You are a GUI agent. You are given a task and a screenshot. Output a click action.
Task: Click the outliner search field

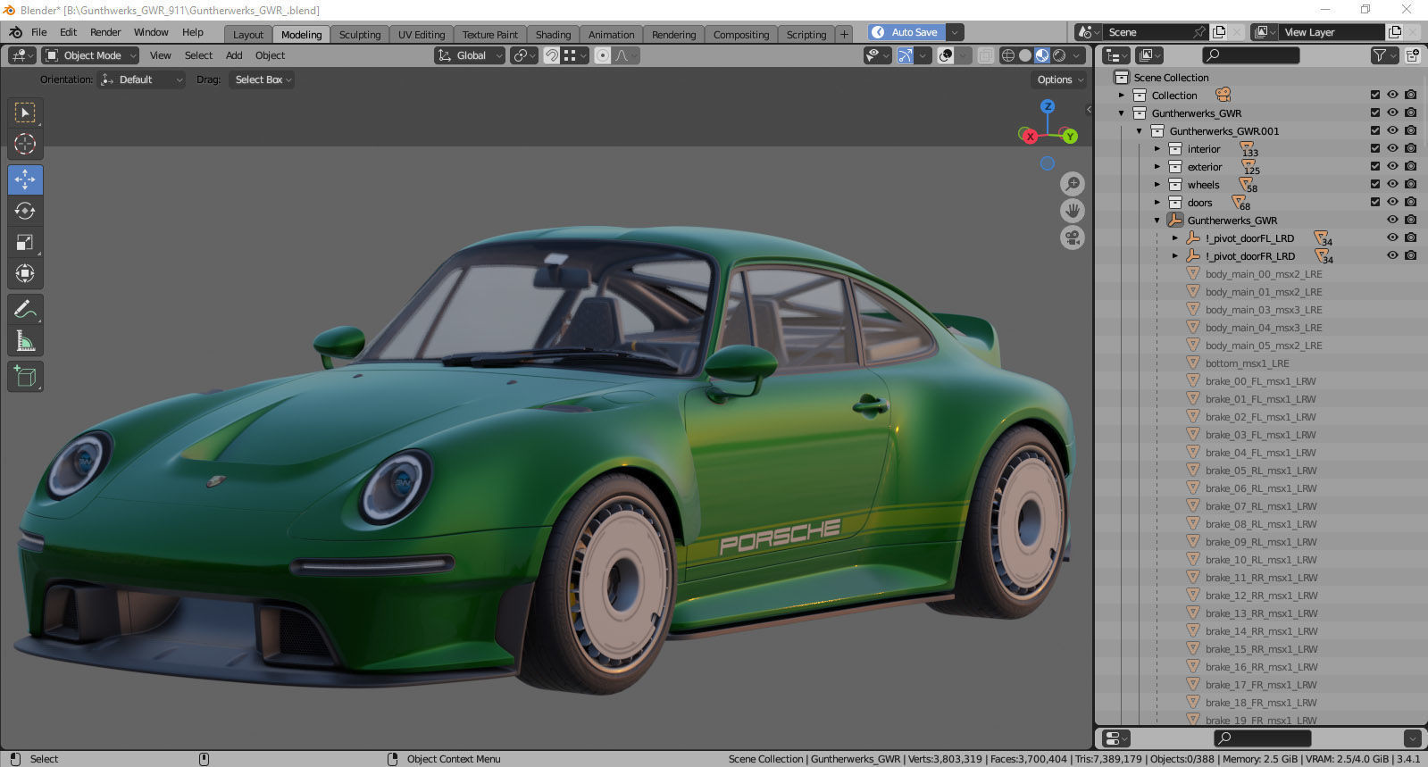(x=1250, y=55)
